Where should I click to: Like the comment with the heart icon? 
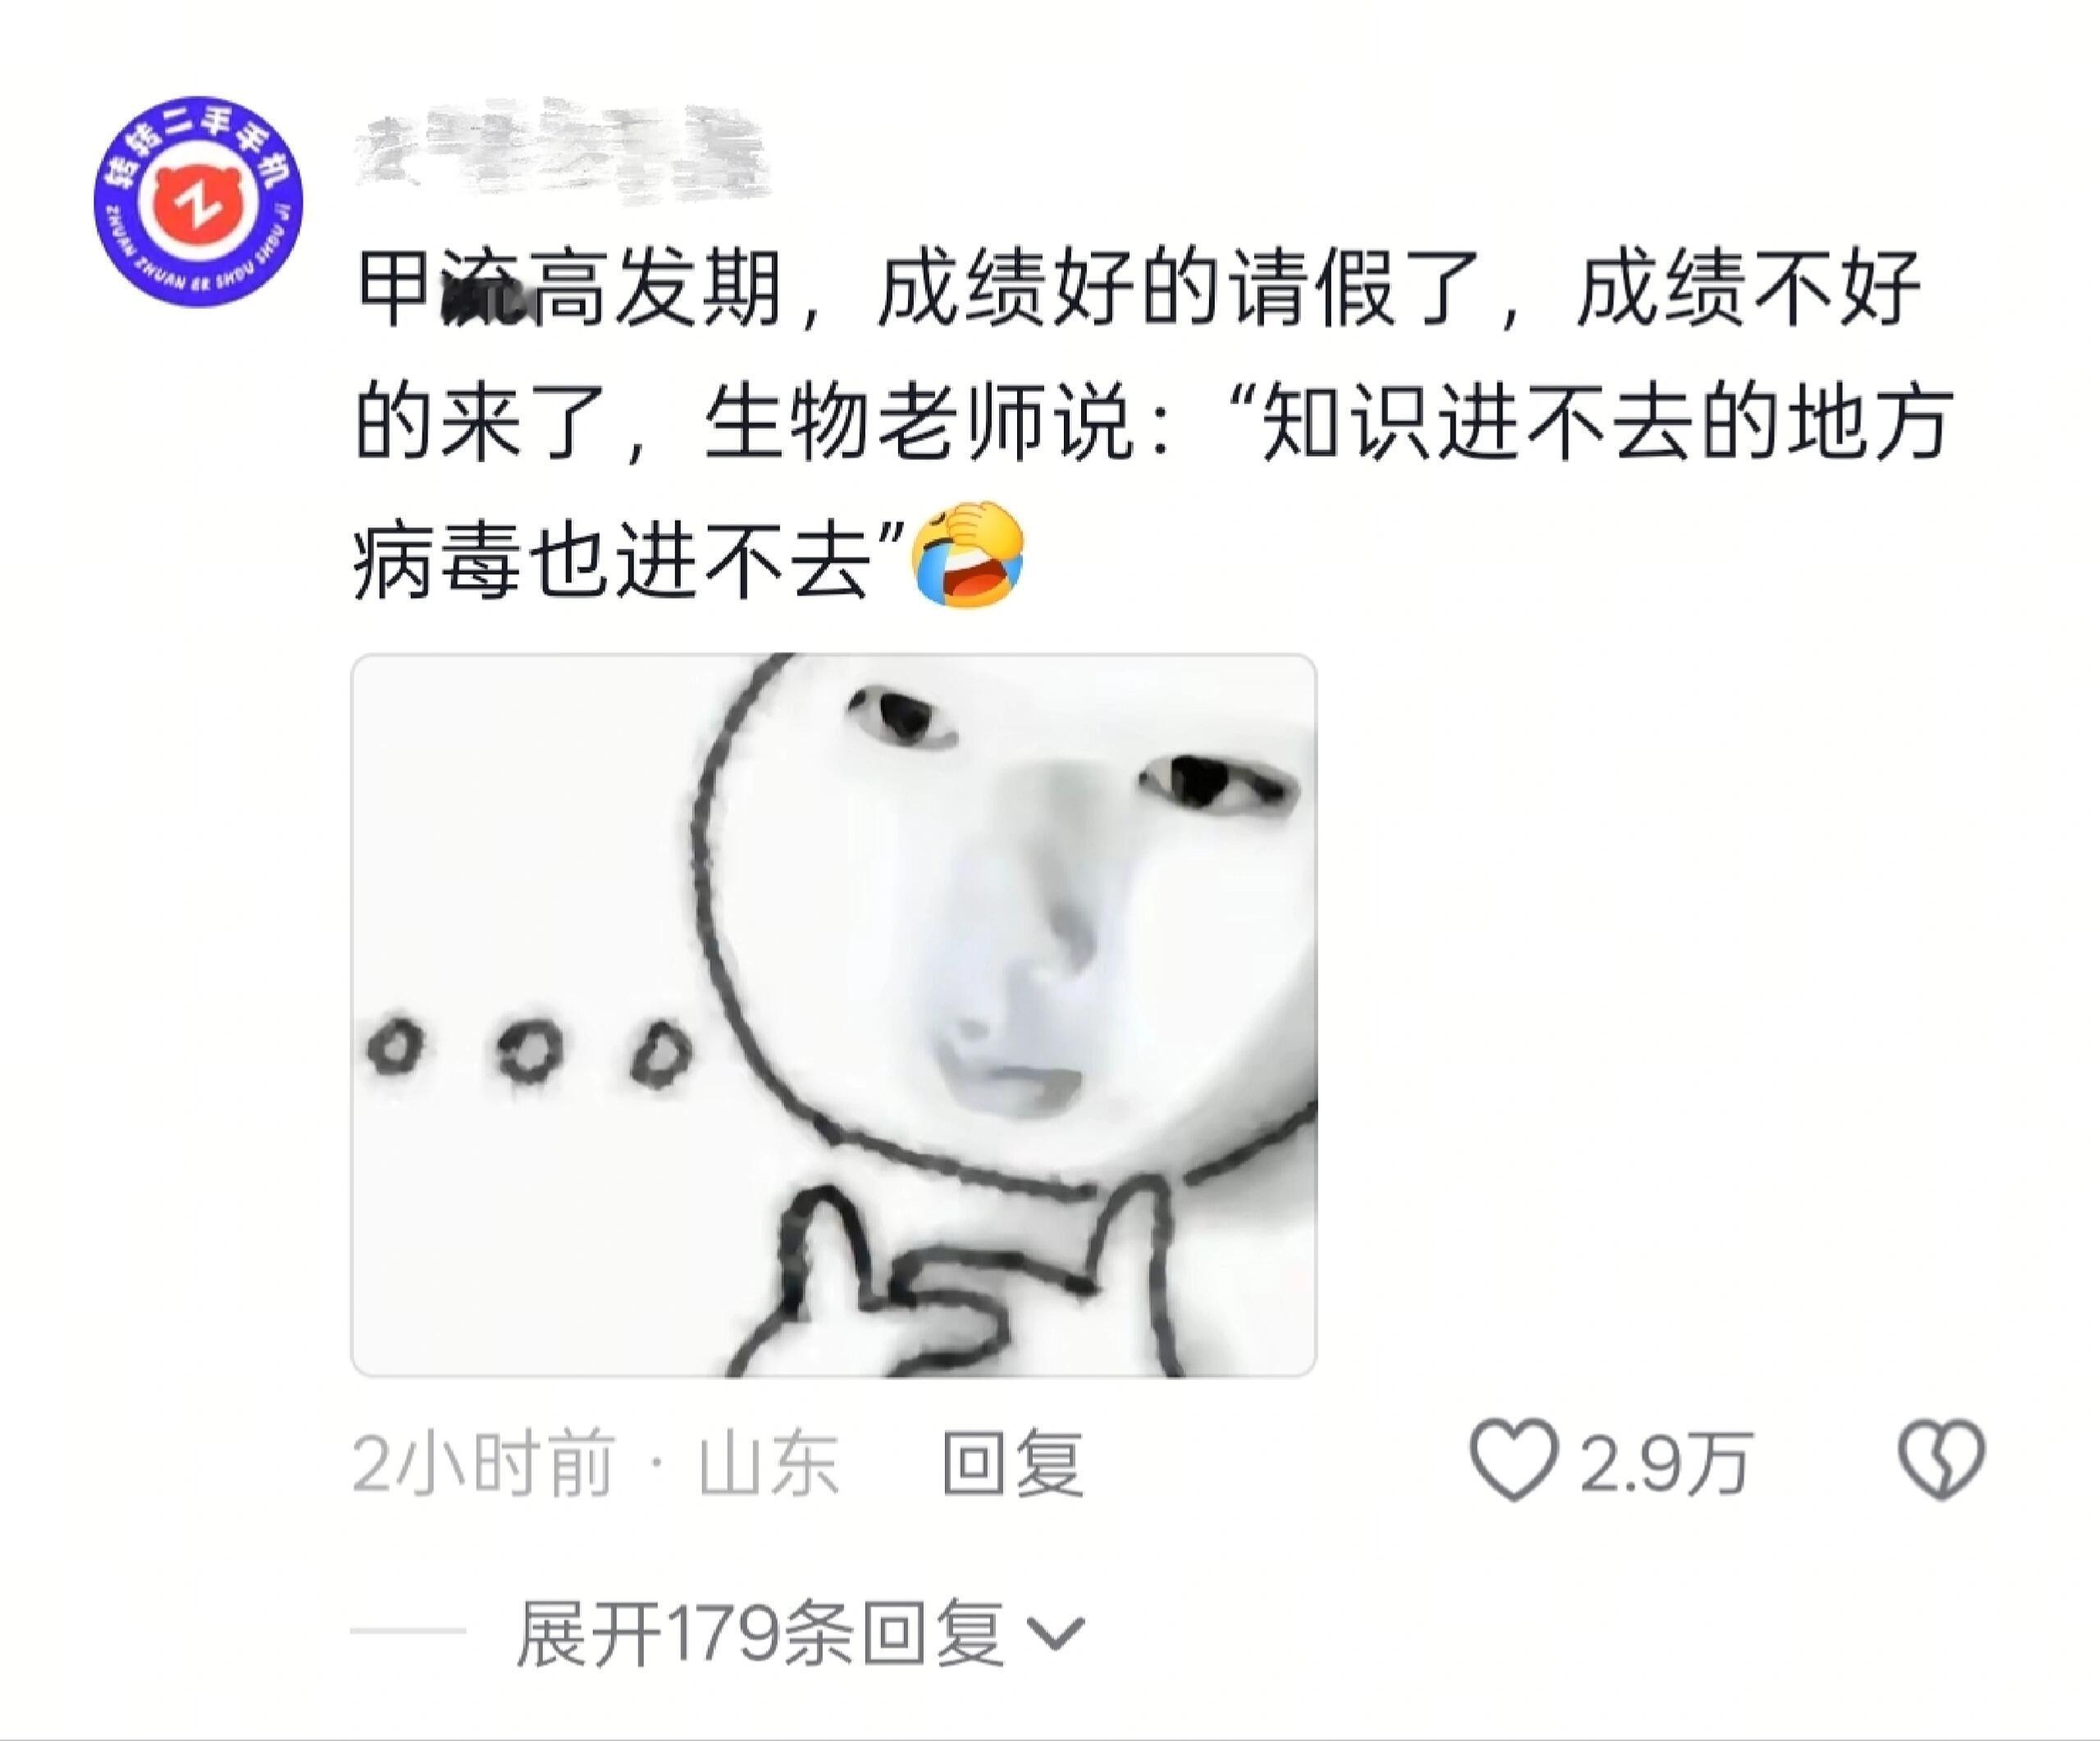[x=1513, y=1461]
